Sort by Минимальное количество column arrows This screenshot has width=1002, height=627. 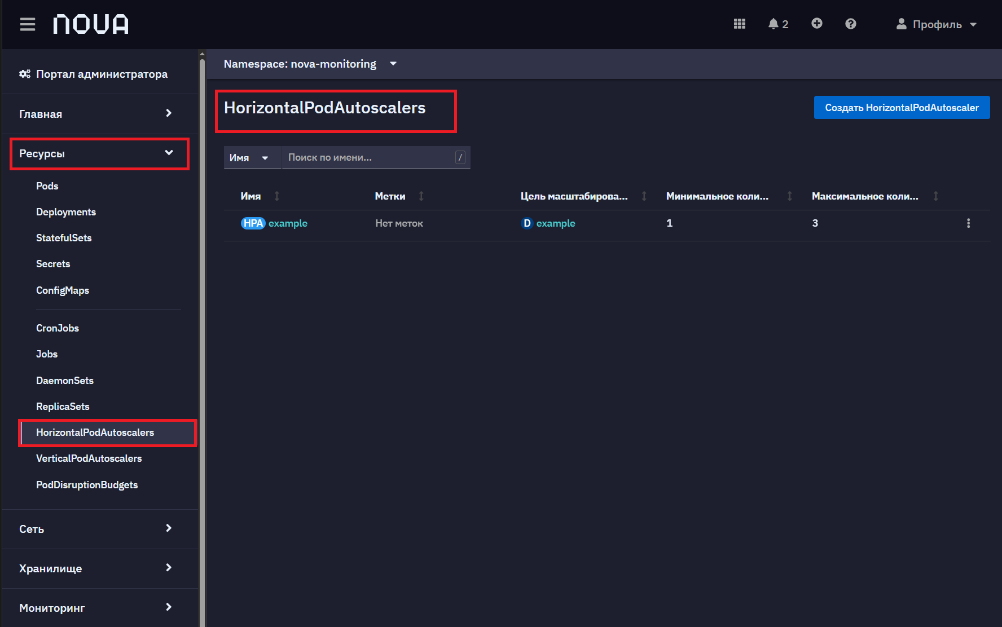tap(790, 196)
